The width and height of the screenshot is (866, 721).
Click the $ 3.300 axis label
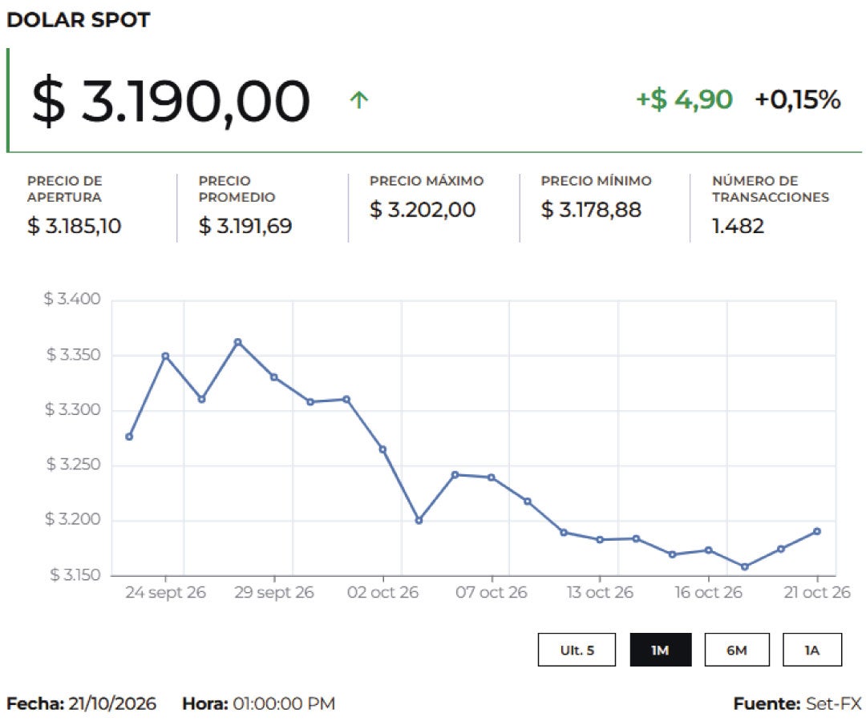[x=72, y=409]
